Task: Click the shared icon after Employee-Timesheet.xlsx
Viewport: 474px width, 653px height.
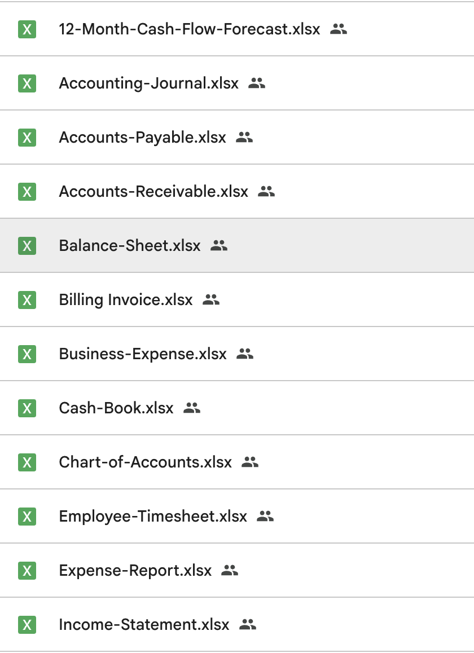Action: (x=265, y=516)
